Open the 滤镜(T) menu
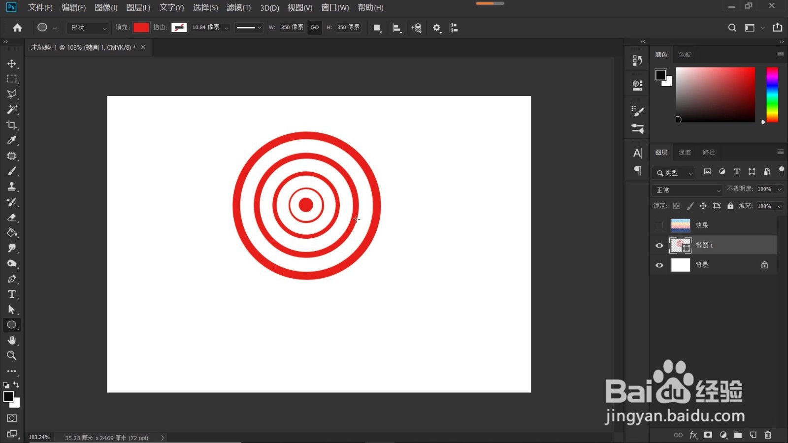Image resolution: width=788 pixels, height=443 pixels. (x=238, y=7)
